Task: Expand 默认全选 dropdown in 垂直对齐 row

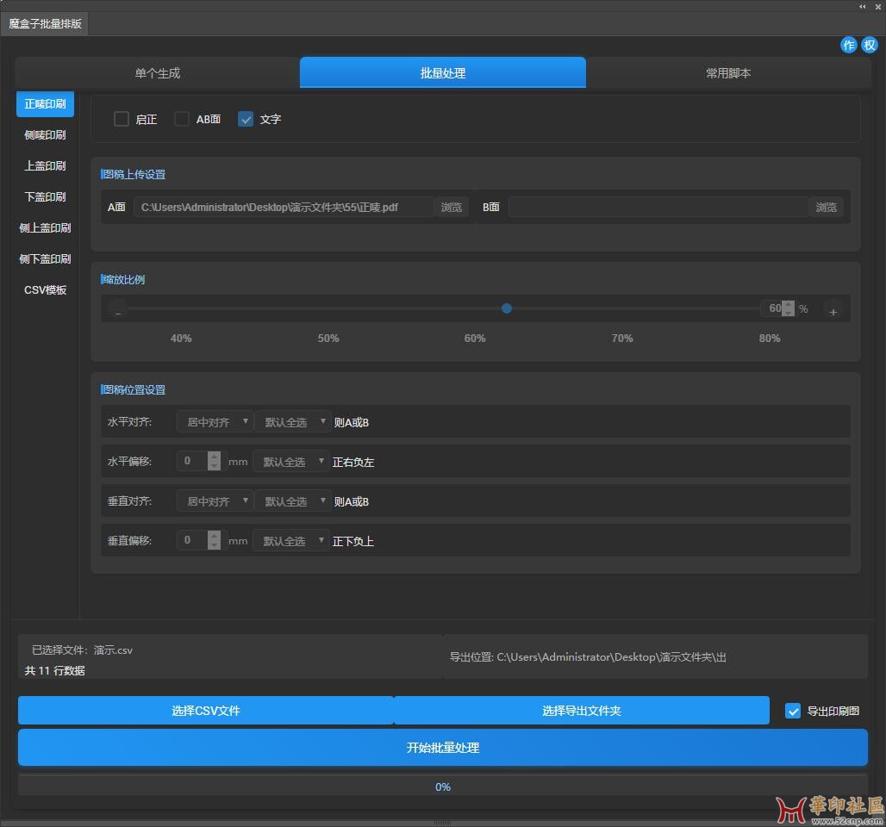Action: pyautogui.click(x=292, y=501)
